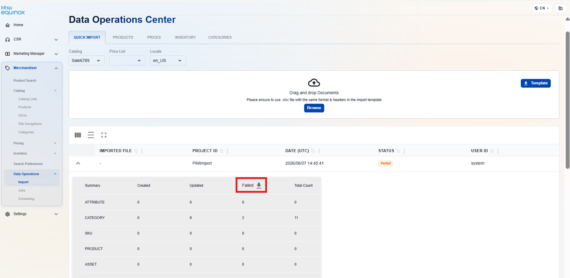570x278 pixels.
Task: Open Status column options menu
Action: coord(404,151)
